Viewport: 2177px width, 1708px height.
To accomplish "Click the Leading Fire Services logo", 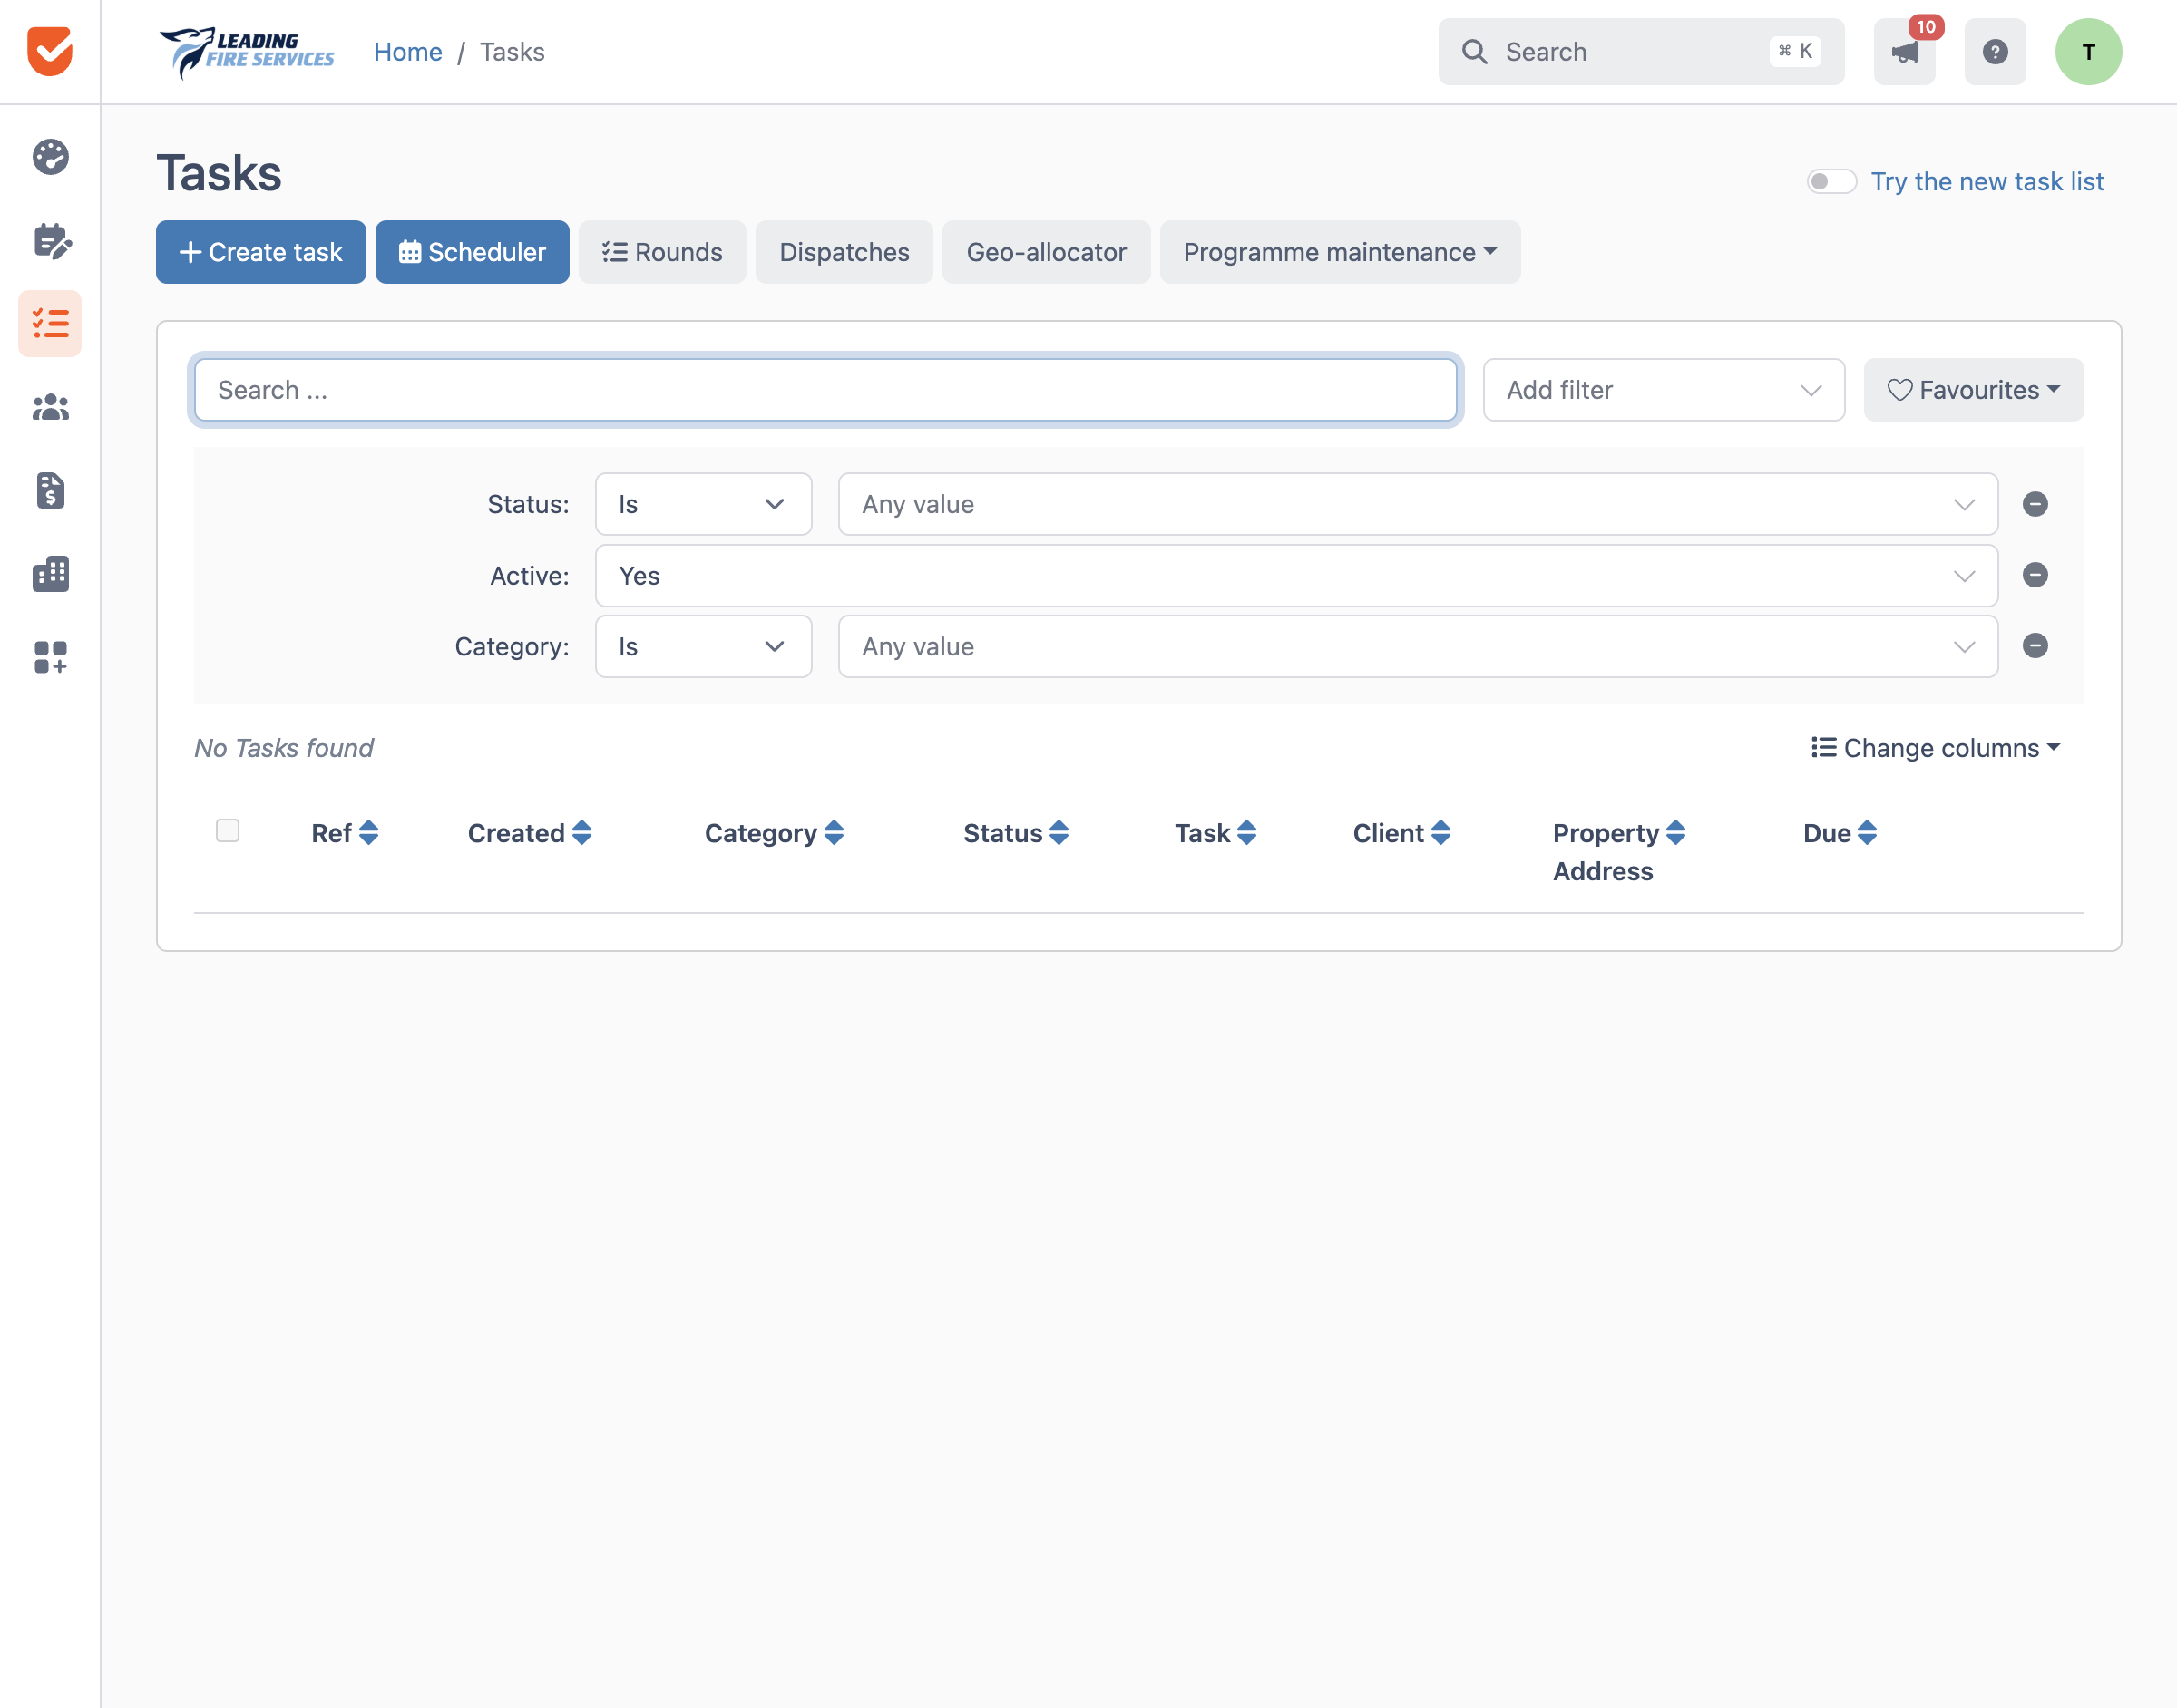I will point(246,52).
